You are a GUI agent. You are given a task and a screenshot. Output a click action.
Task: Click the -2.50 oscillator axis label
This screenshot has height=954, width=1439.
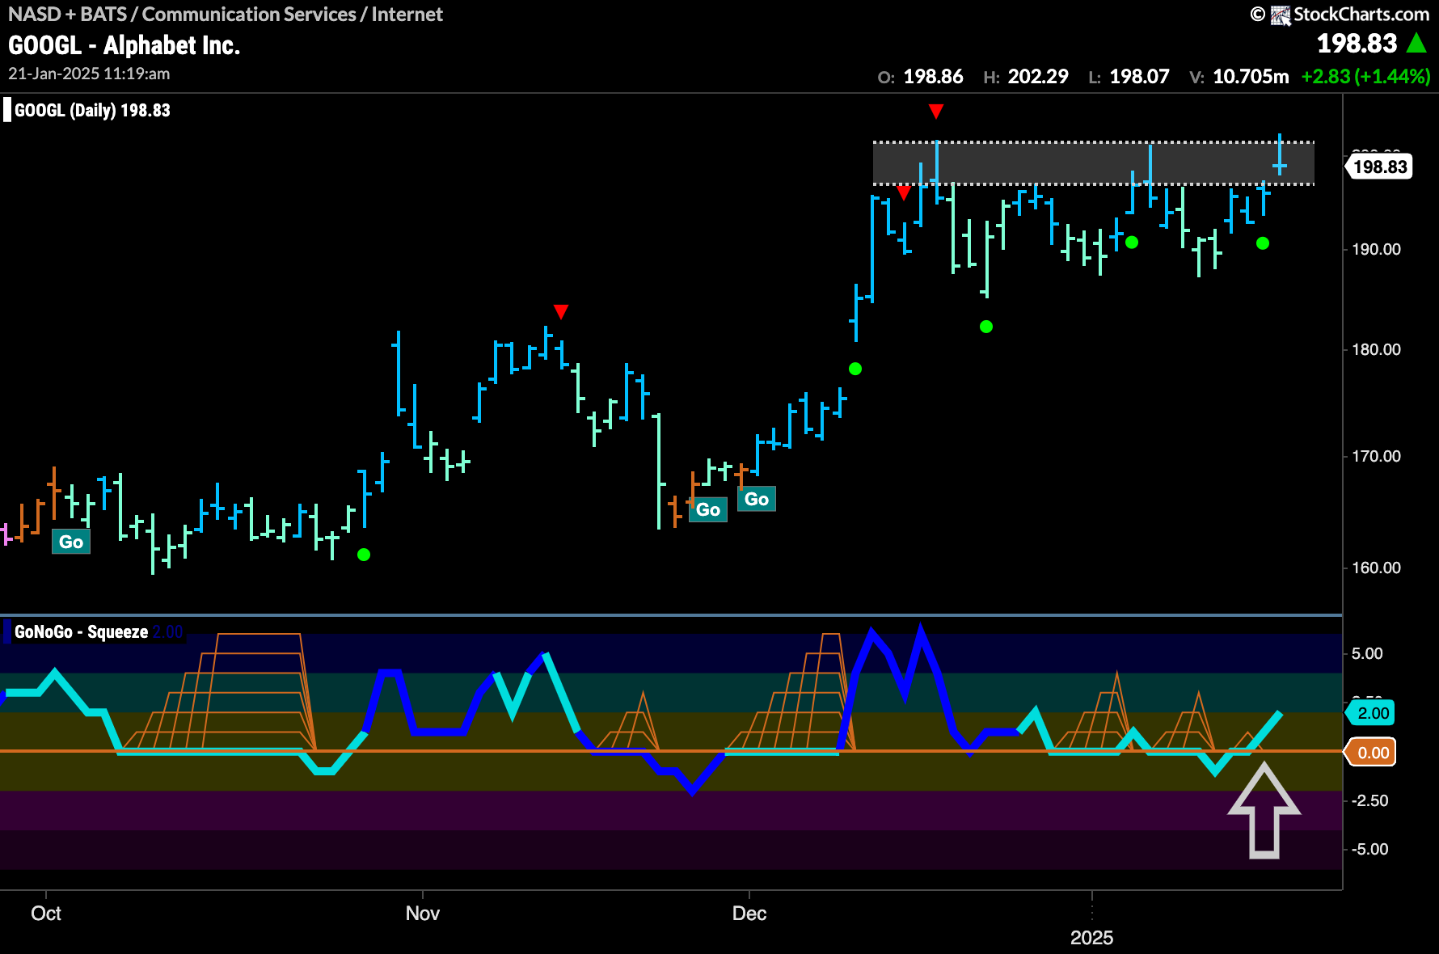(x=1369, y=800)
